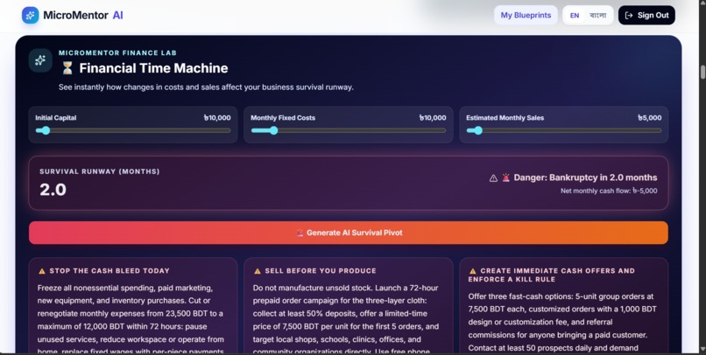Click the warning icon on Create Immediate Cash Offers

coord(473,271)
